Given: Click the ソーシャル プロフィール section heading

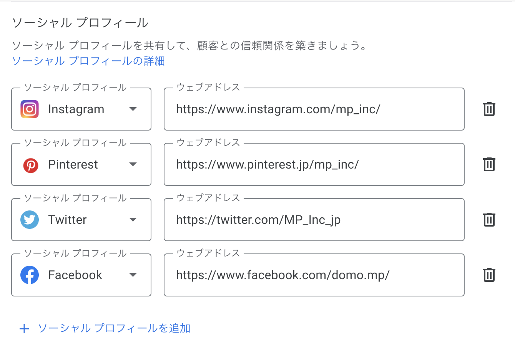Looking at the screenshot, I should tap(80, 23).
